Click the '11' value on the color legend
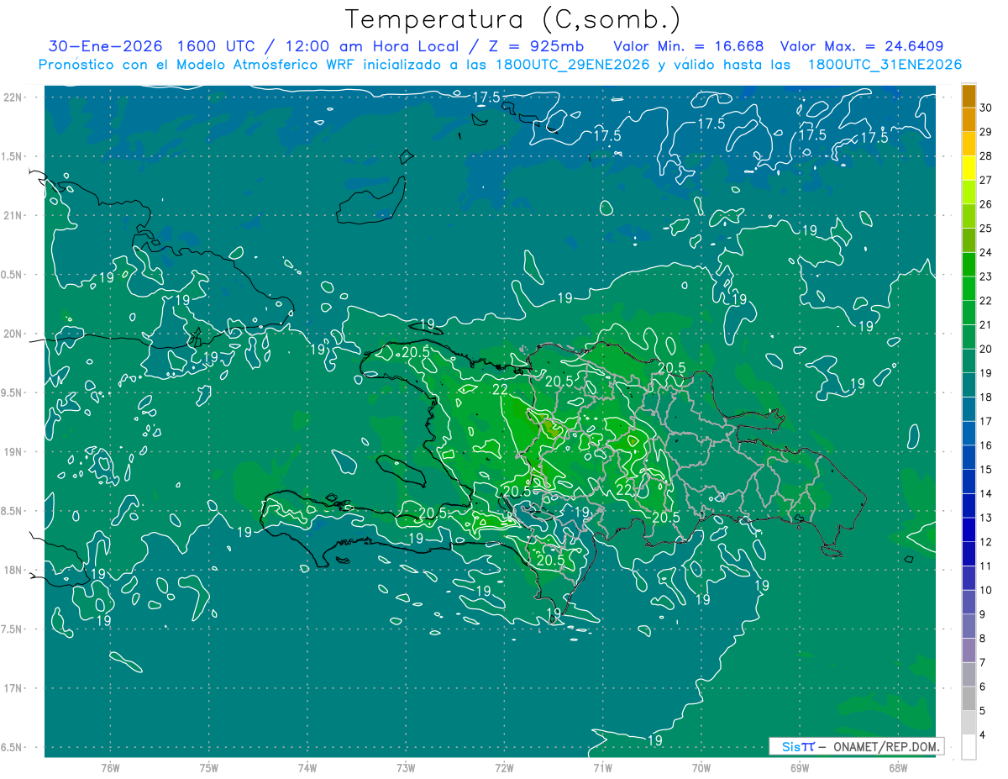This screenshot has width=1008, height=779. click(x=986, y=566)
